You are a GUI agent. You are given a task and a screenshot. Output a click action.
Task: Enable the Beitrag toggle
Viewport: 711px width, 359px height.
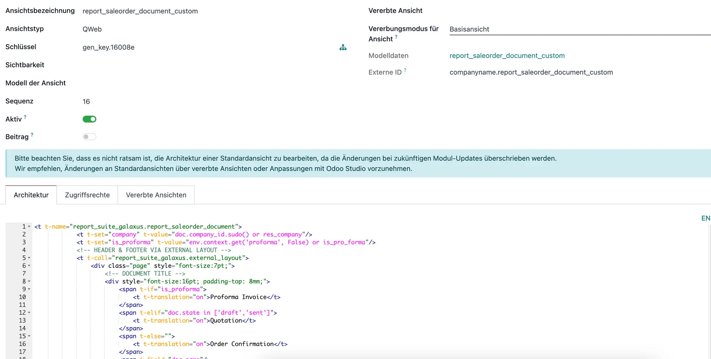[89, 137]
